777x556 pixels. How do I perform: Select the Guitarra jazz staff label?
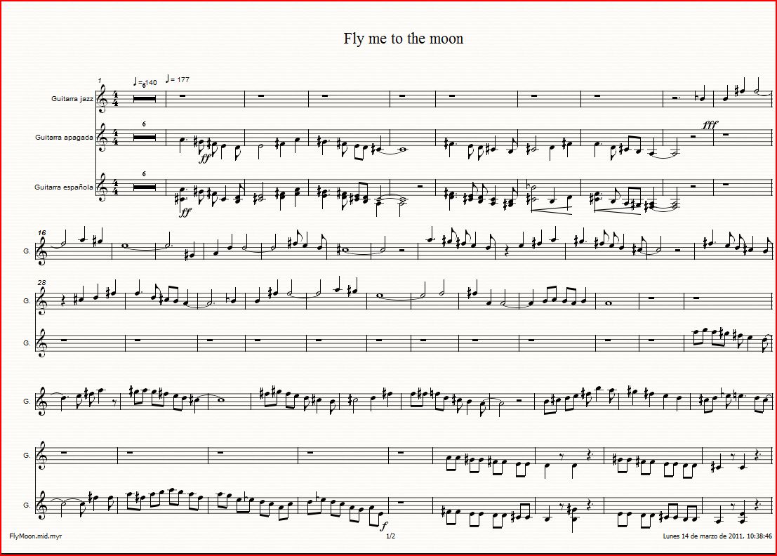pyautogui.click(x=72, y=98)
